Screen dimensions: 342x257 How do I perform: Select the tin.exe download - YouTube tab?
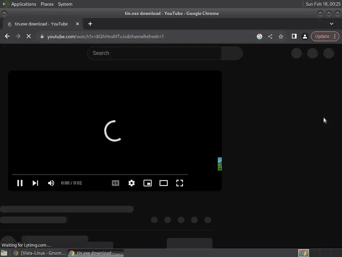pyautogui.click(x=42, y=24)
